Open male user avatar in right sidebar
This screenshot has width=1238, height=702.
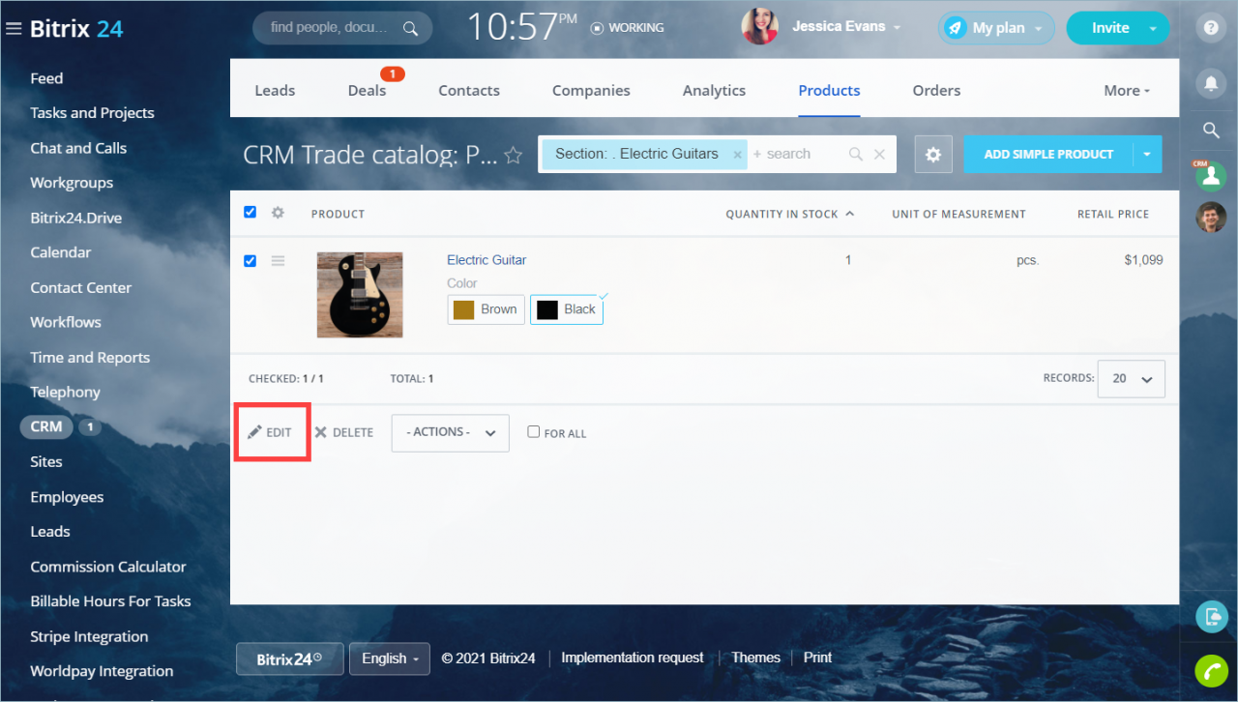(1211, 217)
